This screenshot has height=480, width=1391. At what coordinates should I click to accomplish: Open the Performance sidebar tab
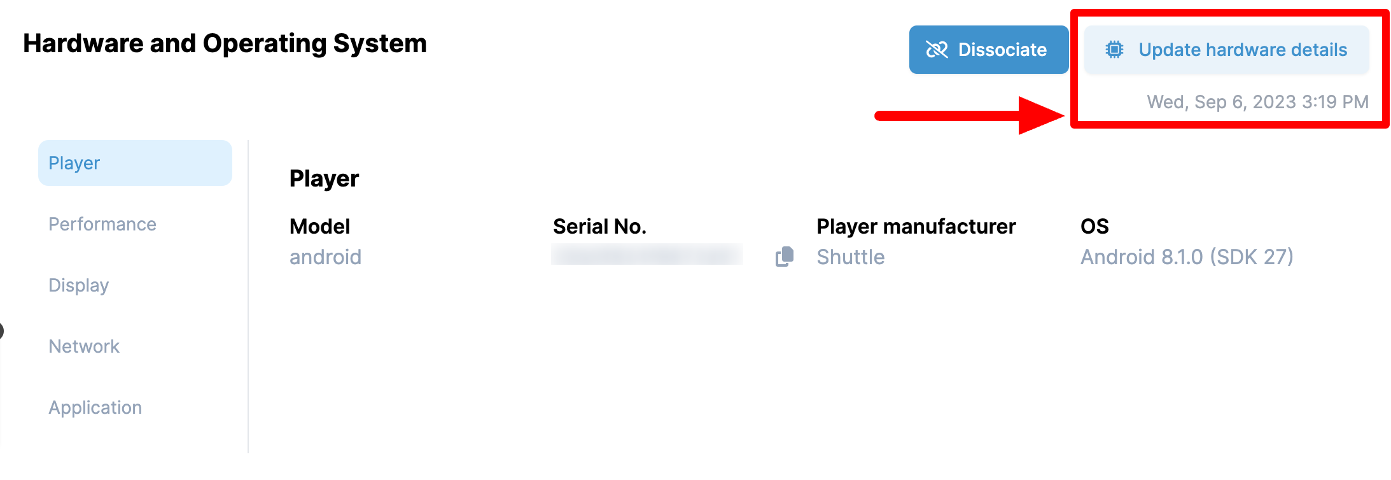(102, 224)
